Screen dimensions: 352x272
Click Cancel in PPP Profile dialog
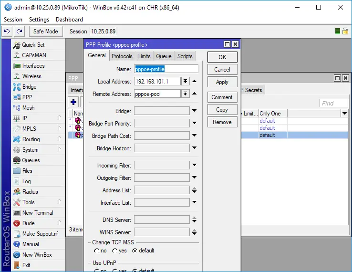point(222,70)
